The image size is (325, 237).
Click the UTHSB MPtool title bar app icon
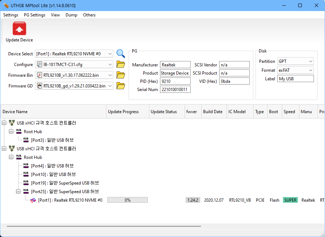tap(6, 5)
